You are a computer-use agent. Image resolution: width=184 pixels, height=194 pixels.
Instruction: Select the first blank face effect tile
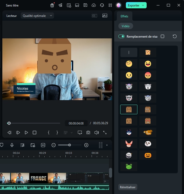pyautogui.click(x=129, y=52)
